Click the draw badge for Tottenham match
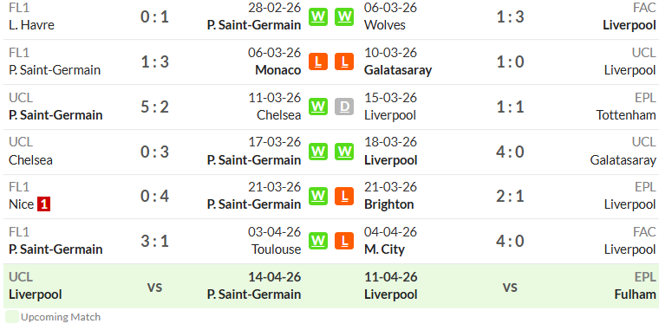 pyautogui.click(x=344, y=107)
